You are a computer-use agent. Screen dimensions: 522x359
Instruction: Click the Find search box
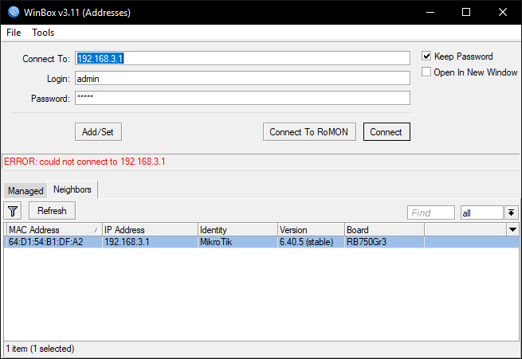[431, 213]
